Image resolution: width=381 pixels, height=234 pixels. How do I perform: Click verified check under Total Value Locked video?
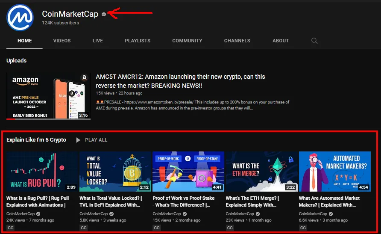point(111,214)
